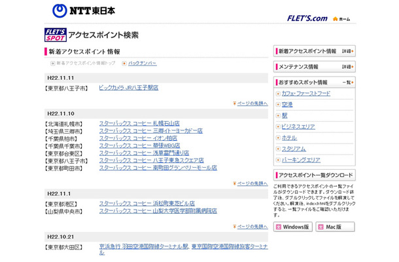Viewport: 399px width, 262px height.
Task: Click the bullet icon beside カフェ・ファーストフード
Action: pyautogui.click(x=278, y=94)
